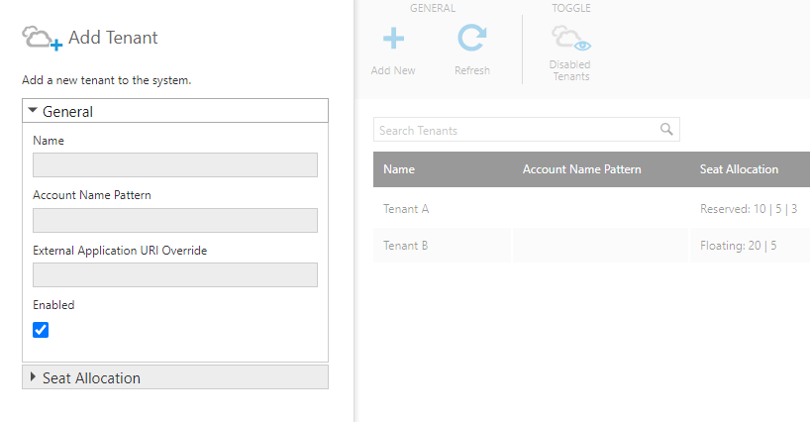Click the Add New label
Screen dimensions: 810x422
pos(393,70)
